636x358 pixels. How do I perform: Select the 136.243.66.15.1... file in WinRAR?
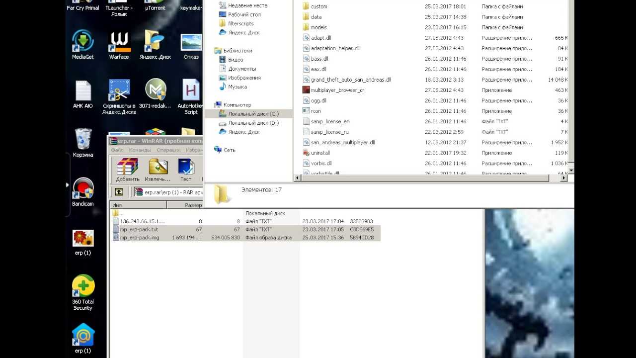pos(139,221)
